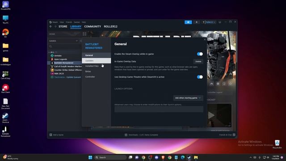
Task: Open game settings gear icon
Action: (218, 84)
